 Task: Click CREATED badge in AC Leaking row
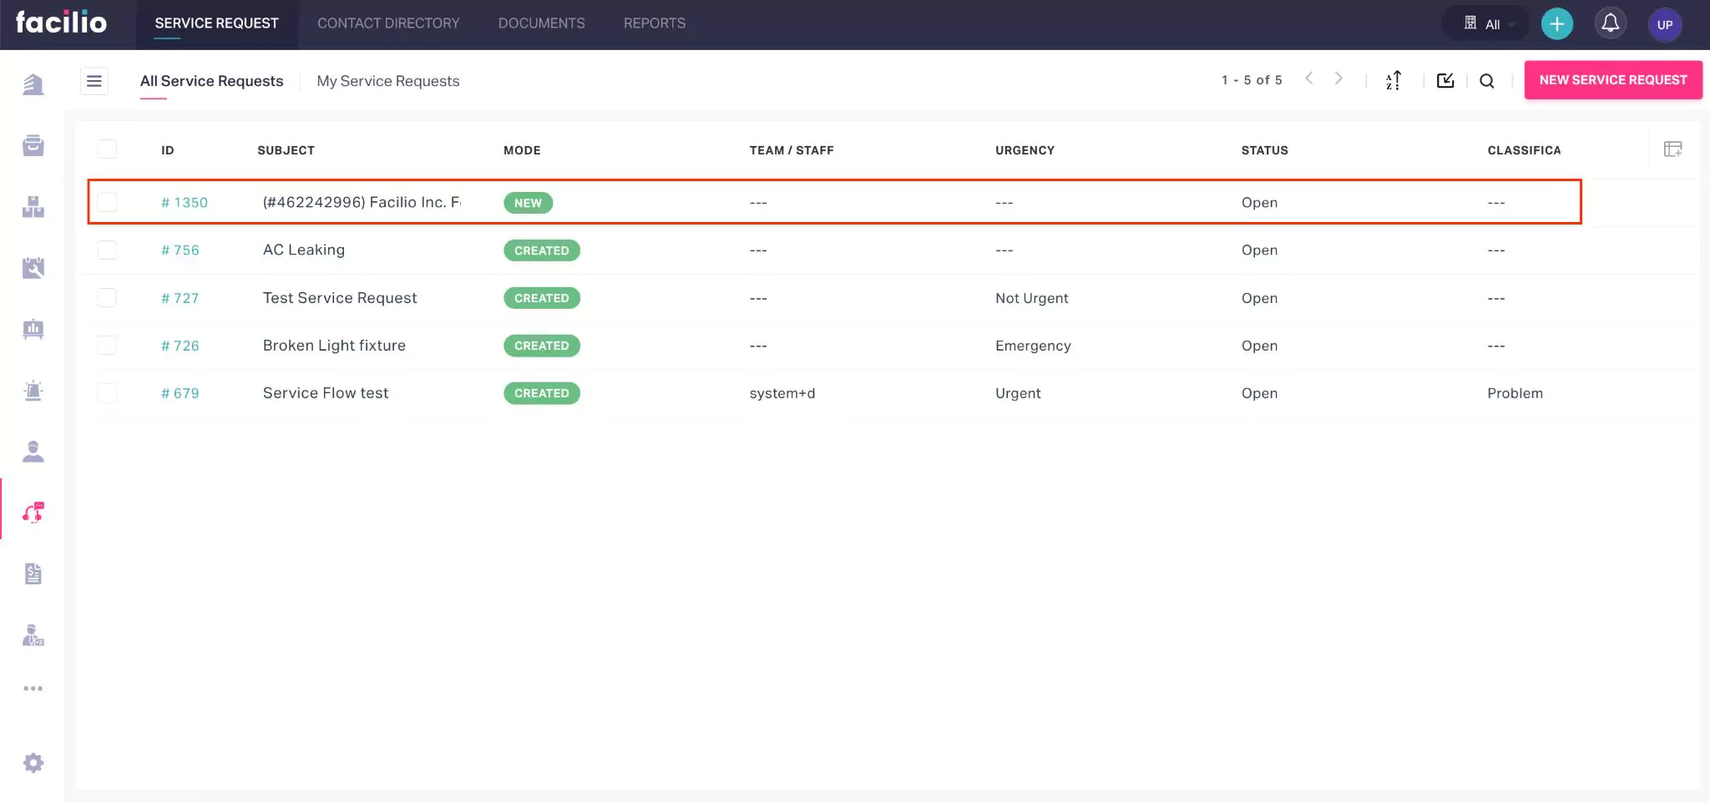click(541, 250)
